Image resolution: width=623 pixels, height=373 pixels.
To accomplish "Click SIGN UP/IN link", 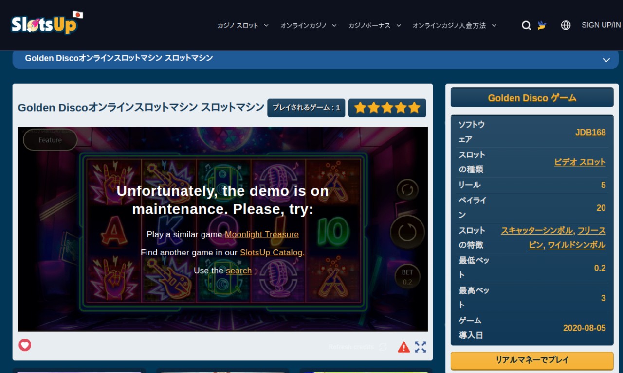I will pyautogui.click(x=601, y=25).
